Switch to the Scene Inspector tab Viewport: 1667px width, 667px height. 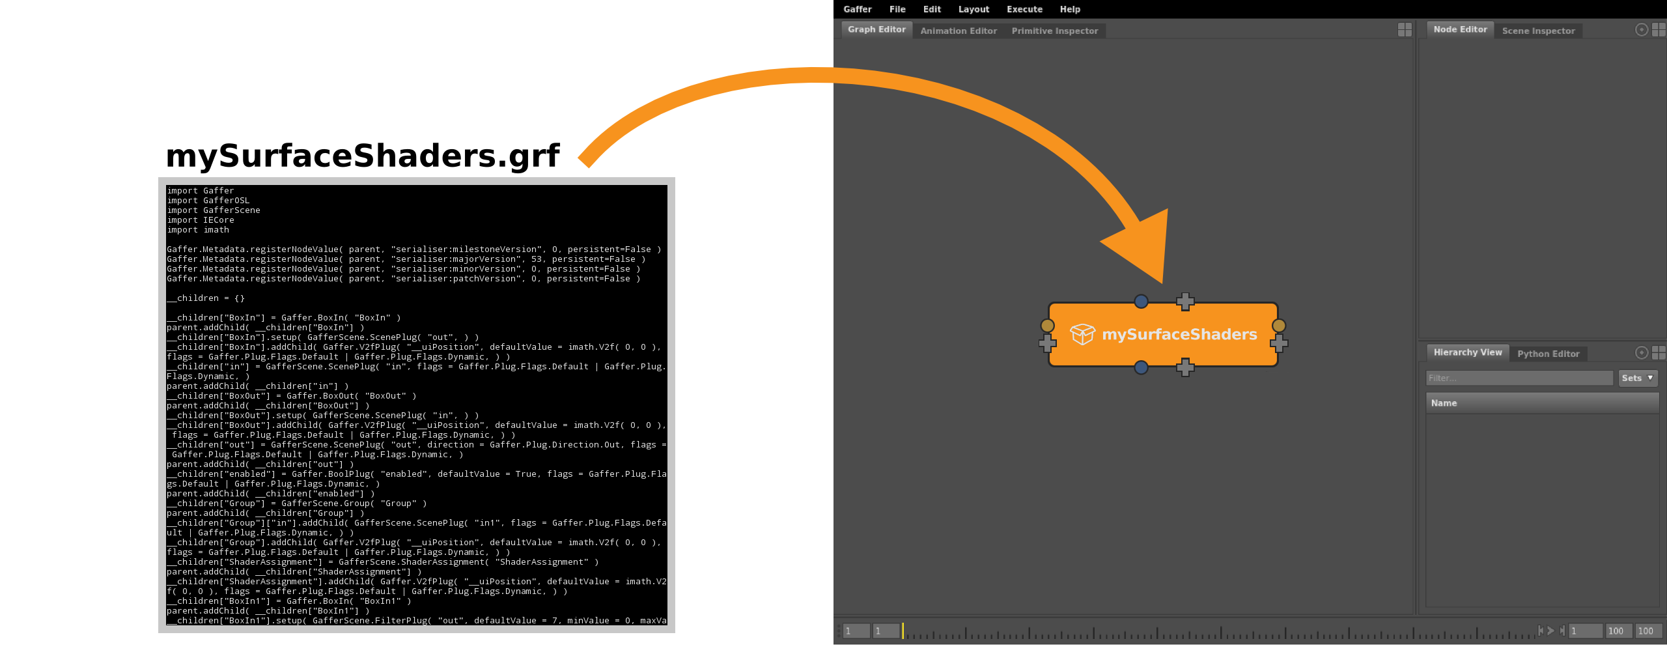1538,31
